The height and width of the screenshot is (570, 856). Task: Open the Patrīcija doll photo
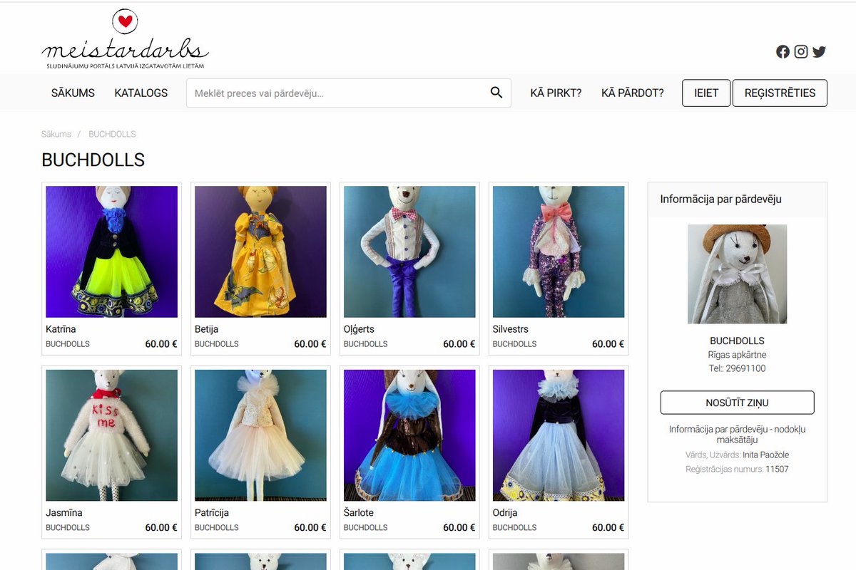260,435
